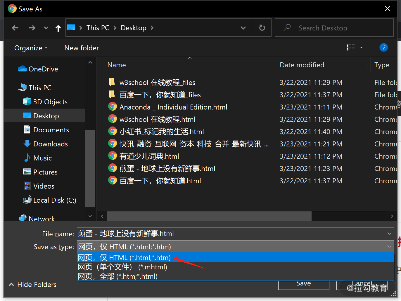Click the date '3/23/2021 11:11 PM'
401x301 pixels.
311,107
